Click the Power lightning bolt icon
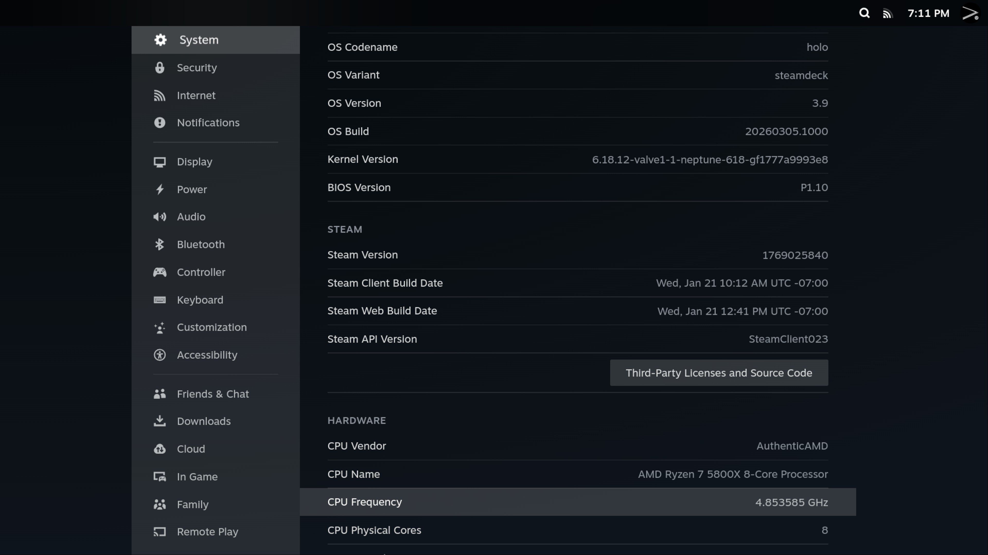The width and height of the screenshot is (988, 555). [x=160, y=189]
